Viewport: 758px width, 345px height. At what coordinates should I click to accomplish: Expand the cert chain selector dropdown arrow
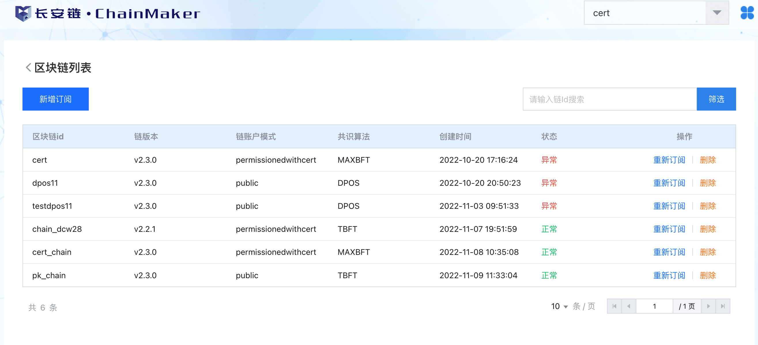[x=717, y=13]
